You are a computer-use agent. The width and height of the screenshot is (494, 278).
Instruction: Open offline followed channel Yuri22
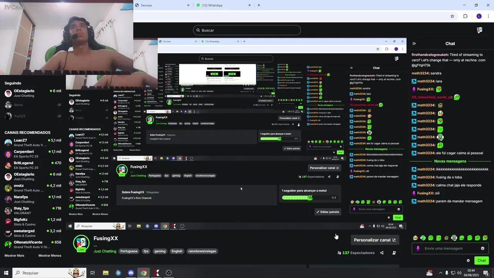33,116
